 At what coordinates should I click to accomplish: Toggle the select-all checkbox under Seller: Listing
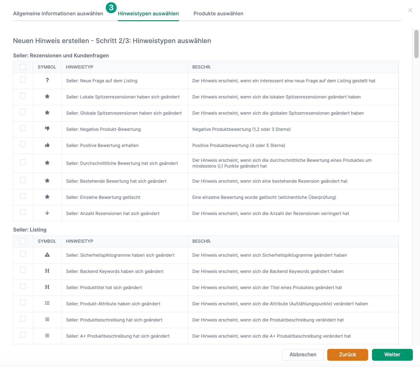click(x=23, y=241)
